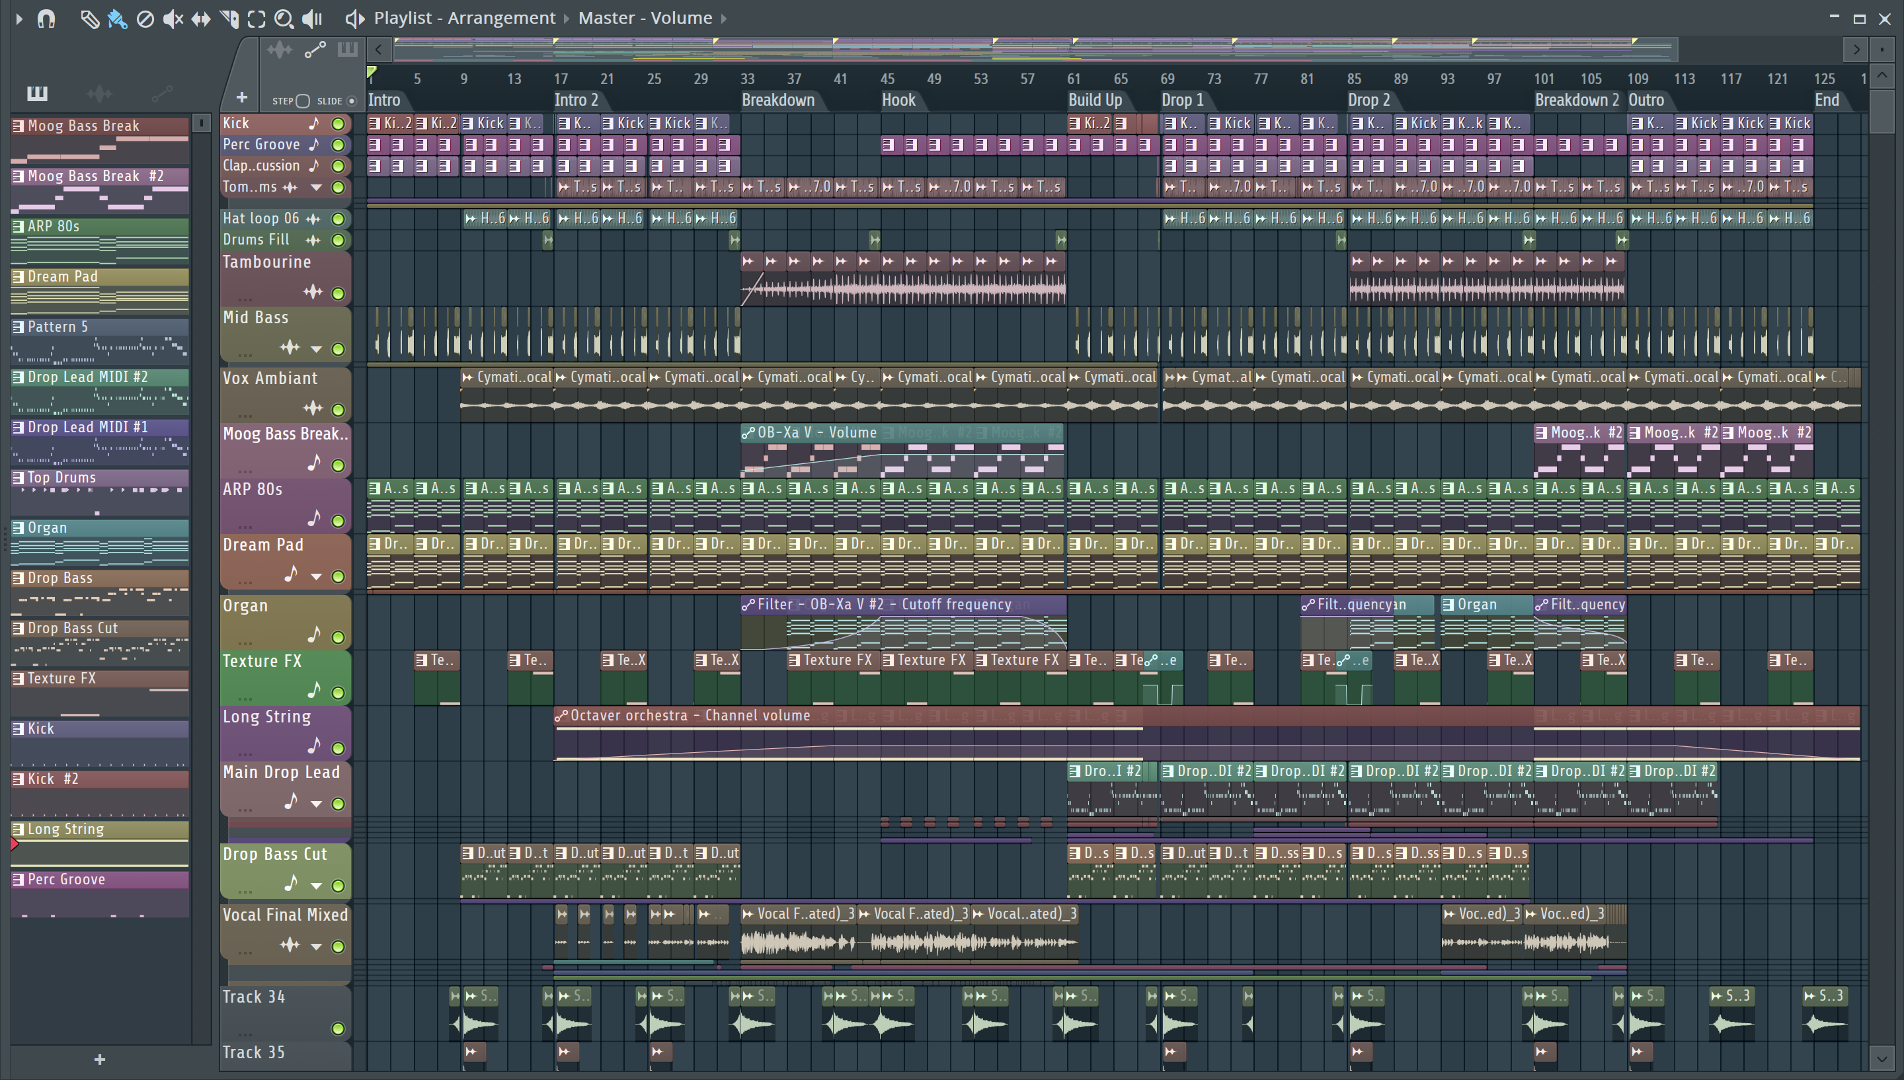The image size is (1904, 1080).
Task: Open arrow after Playlist - Arrangement
Action: point(567,19)
